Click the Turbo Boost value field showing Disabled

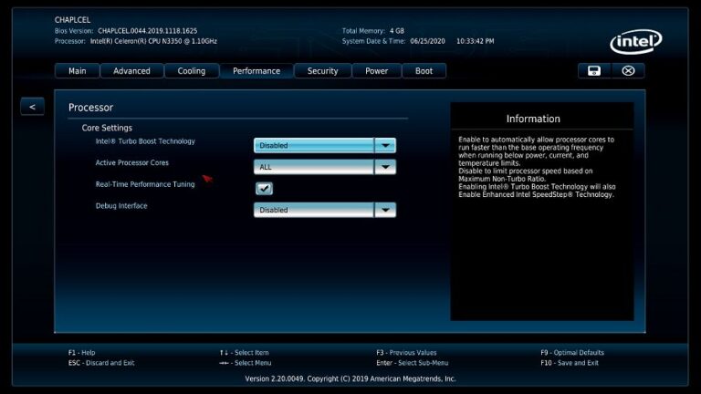coord(314,145)
